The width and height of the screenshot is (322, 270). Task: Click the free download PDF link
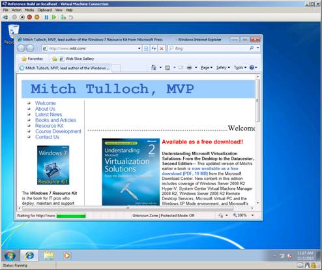[200, 171]
